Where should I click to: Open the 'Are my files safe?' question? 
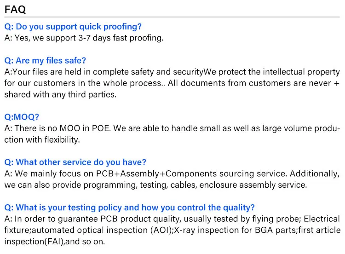(x=45, y=61)
